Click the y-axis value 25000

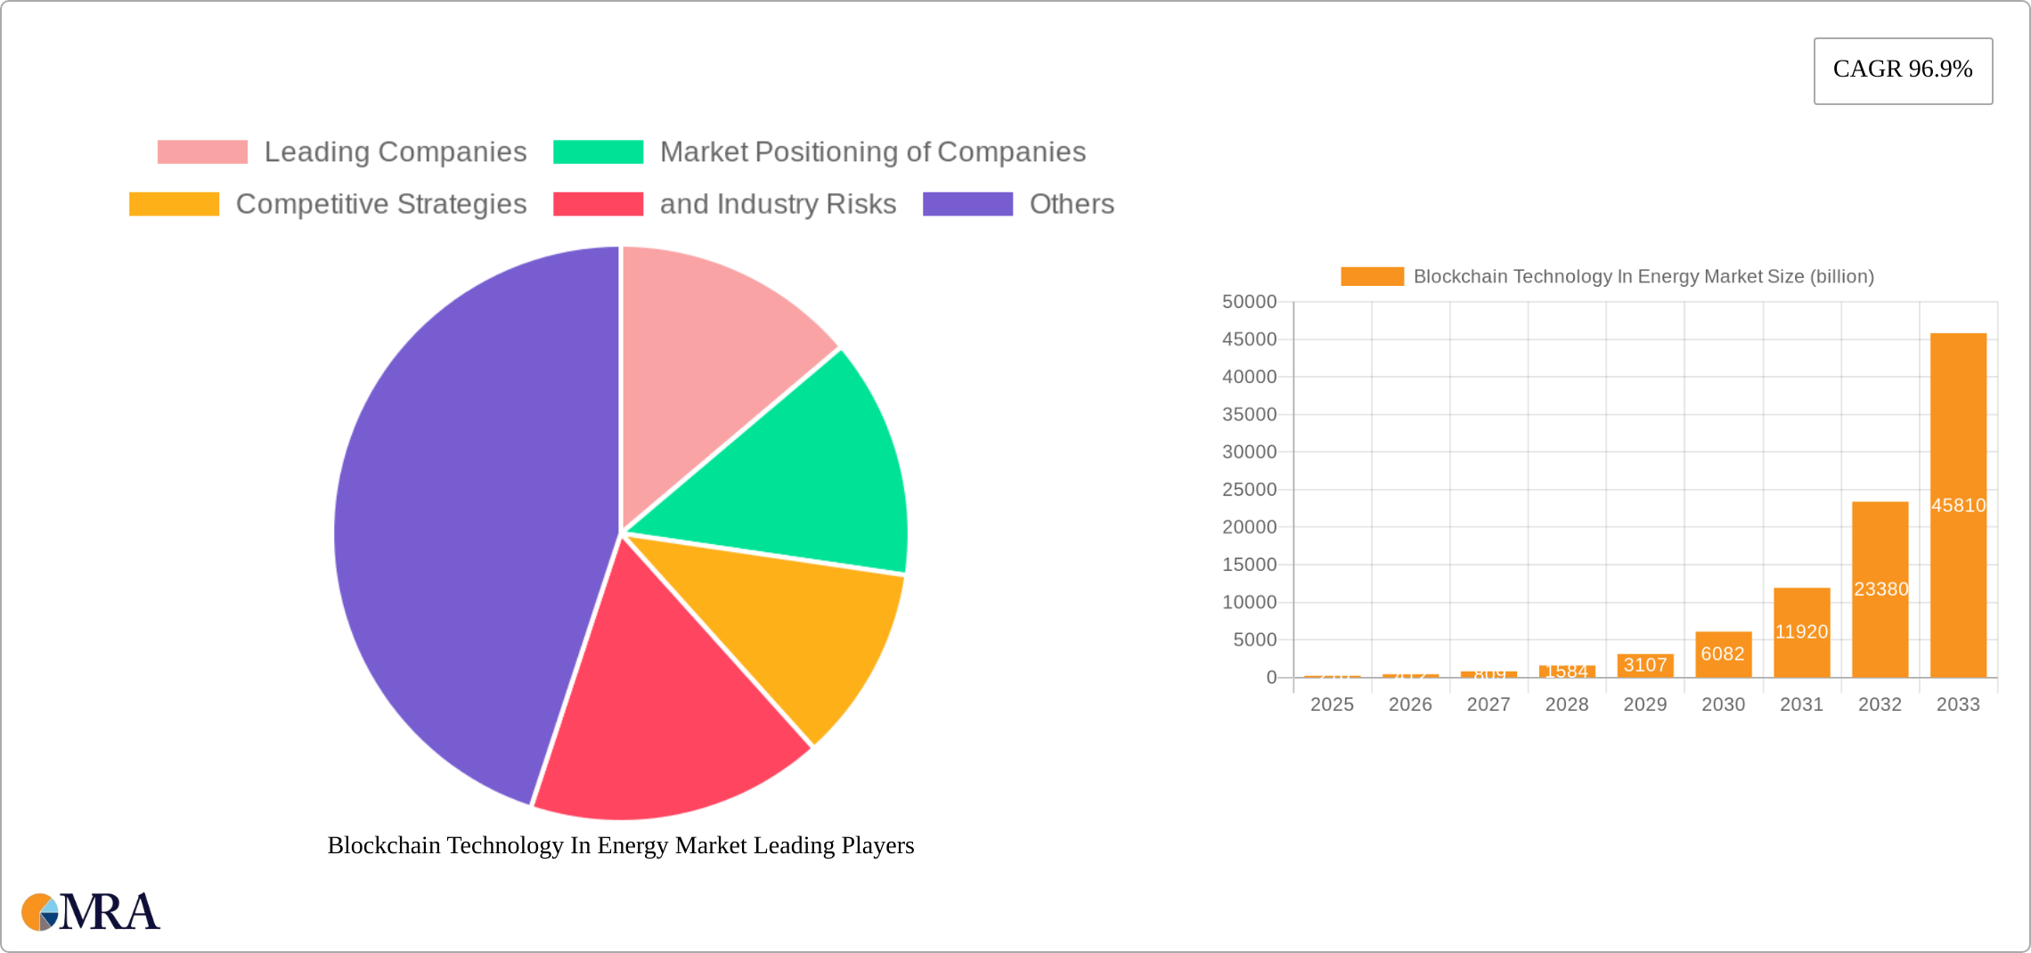(1249, 490)
